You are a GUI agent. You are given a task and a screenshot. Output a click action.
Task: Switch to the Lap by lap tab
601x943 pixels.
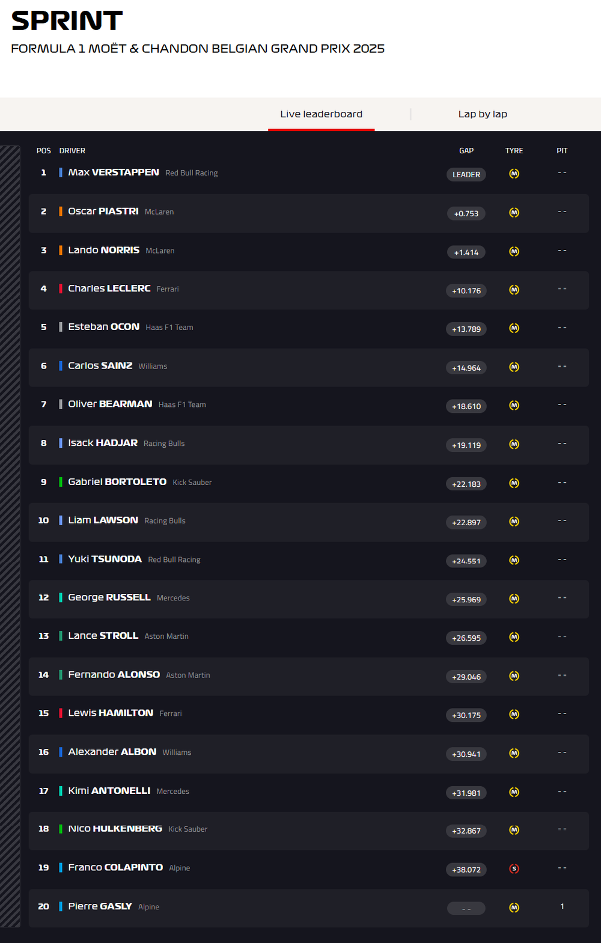483,114
